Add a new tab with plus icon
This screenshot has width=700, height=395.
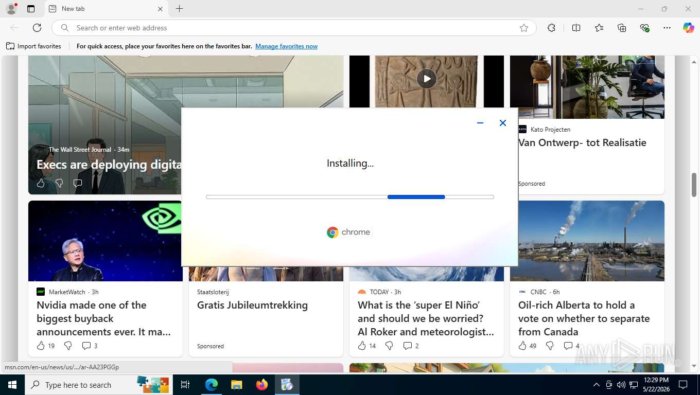[x=179, y=9]
